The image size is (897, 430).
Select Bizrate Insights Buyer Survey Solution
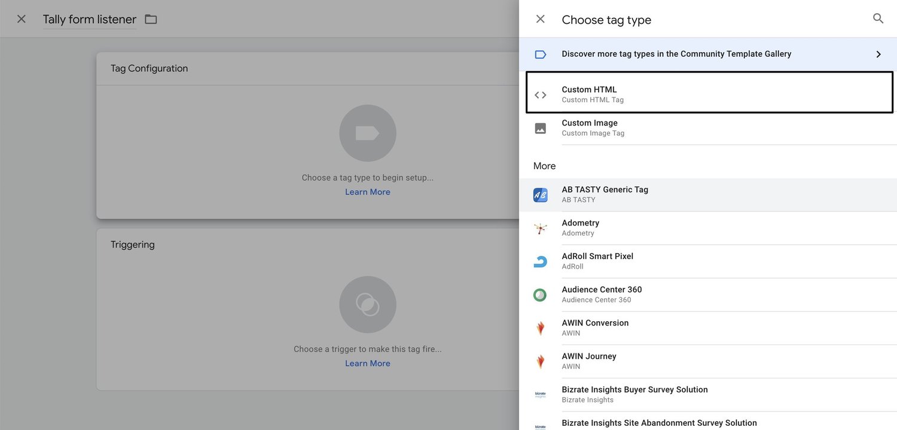click(708, 395)
